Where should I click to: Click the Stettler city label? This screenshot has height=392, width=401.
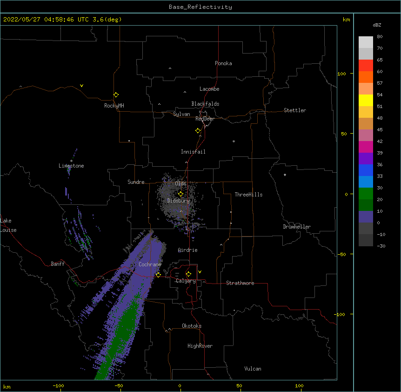[295, 110]
